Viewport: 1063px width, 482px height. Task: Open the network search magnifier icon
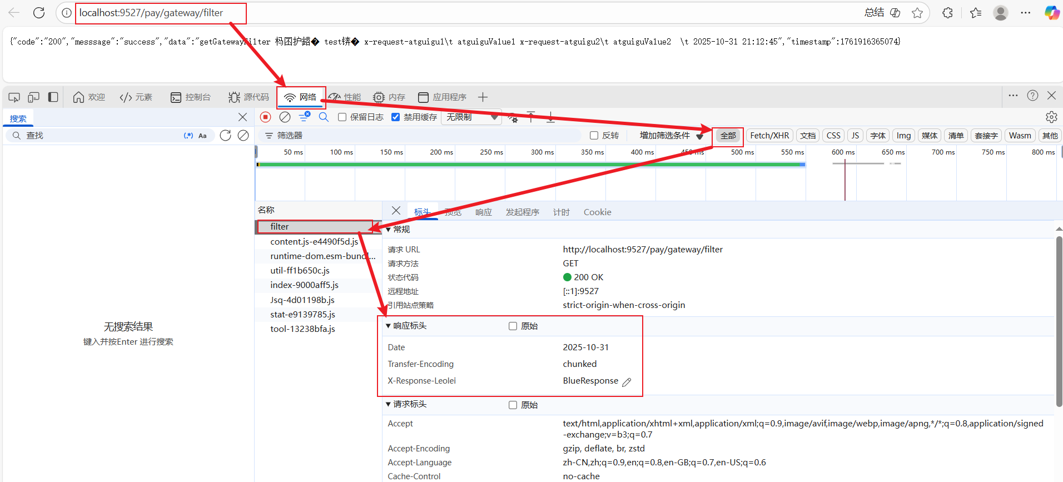[324, 117]
